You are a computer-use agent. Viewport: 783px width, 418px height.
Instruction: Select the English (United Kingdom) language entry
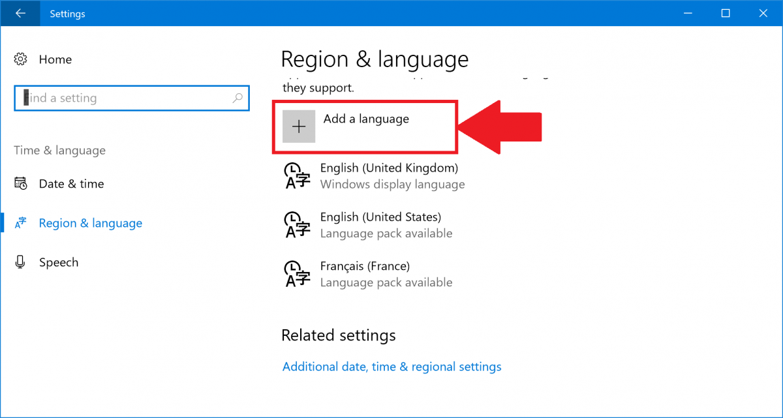point(388,175)
